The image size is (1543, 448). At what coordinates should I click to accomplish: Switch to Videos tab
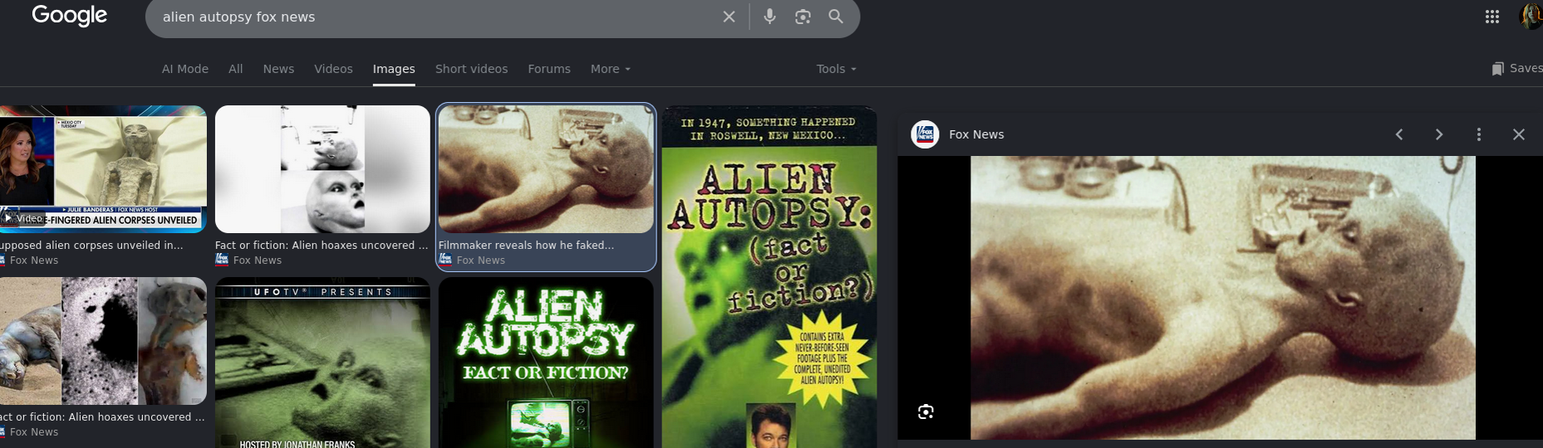click(x=333, y=69)
